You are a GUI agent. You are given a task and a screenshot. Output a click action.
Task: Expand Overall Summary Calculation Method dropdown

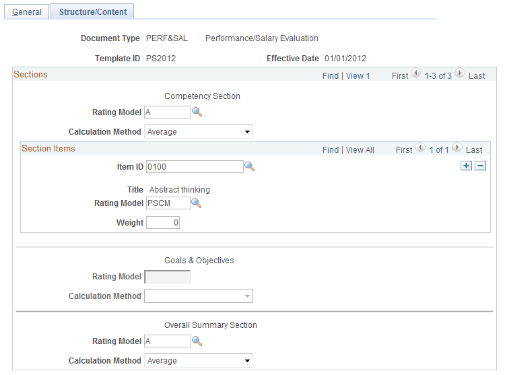[199, 360]
